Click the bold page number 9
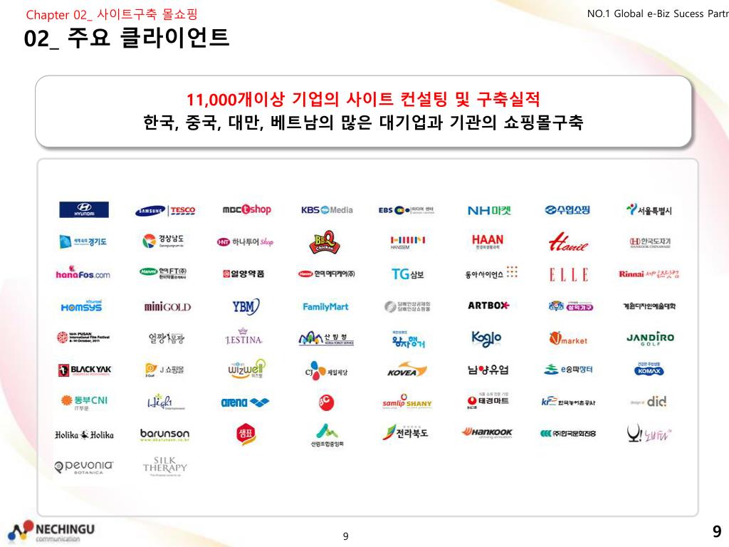Viewport: 729px width, 547px height. tap(717, 531)
